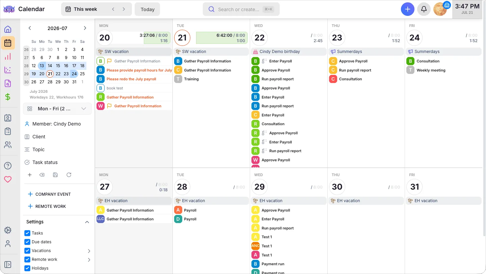Open the scatter plot analytics icon
This screenshot has width=486, height=274.
(x=8, y=70)
